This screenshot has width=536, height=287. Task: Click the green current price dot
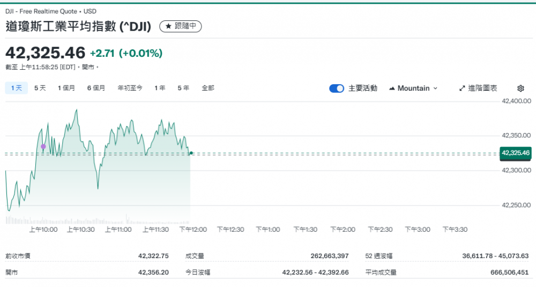point(191,153)
